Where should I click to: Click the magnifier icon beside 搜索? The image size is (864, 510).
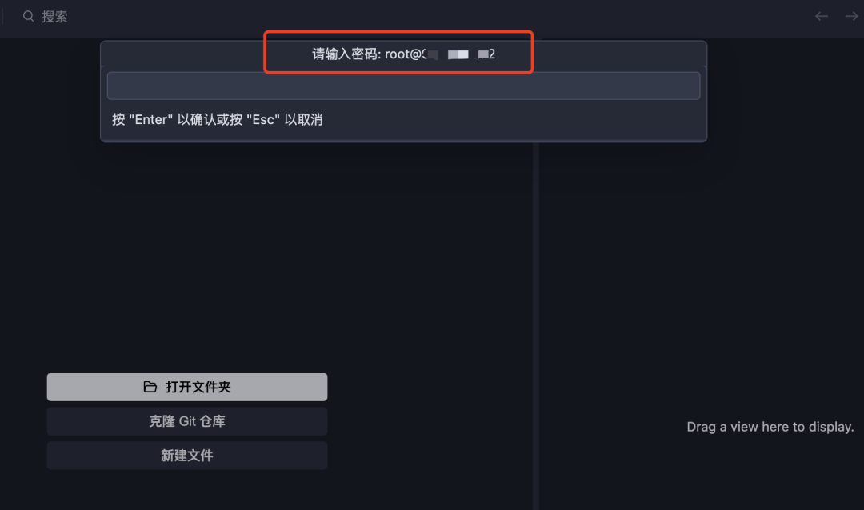tap(28, 17)
